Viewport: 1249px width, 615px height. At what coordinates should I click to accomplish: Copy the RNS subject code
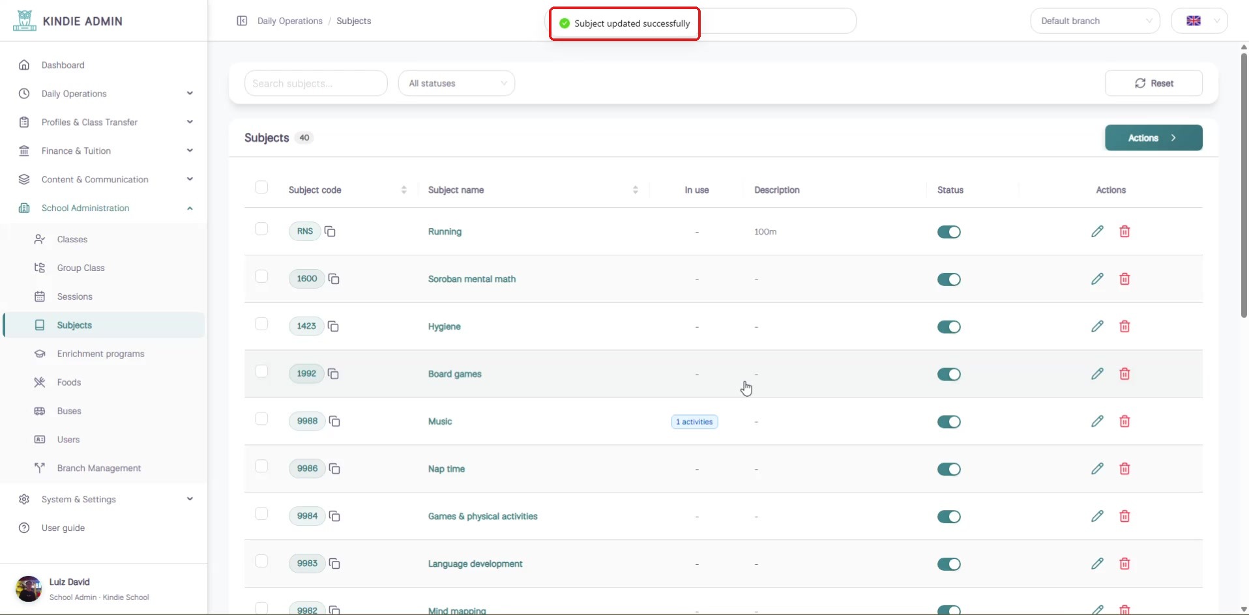click(330, 231)
